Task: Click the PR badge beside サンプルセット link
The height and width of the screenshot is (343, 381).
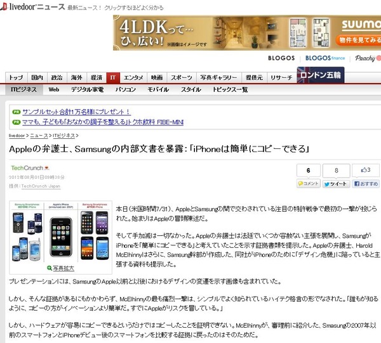Action: [17, 112]
